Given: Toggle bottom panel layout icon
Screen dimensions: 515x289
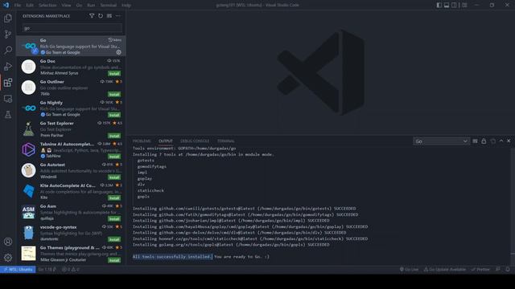Looking at the screenshot, I should coord(447,5).
